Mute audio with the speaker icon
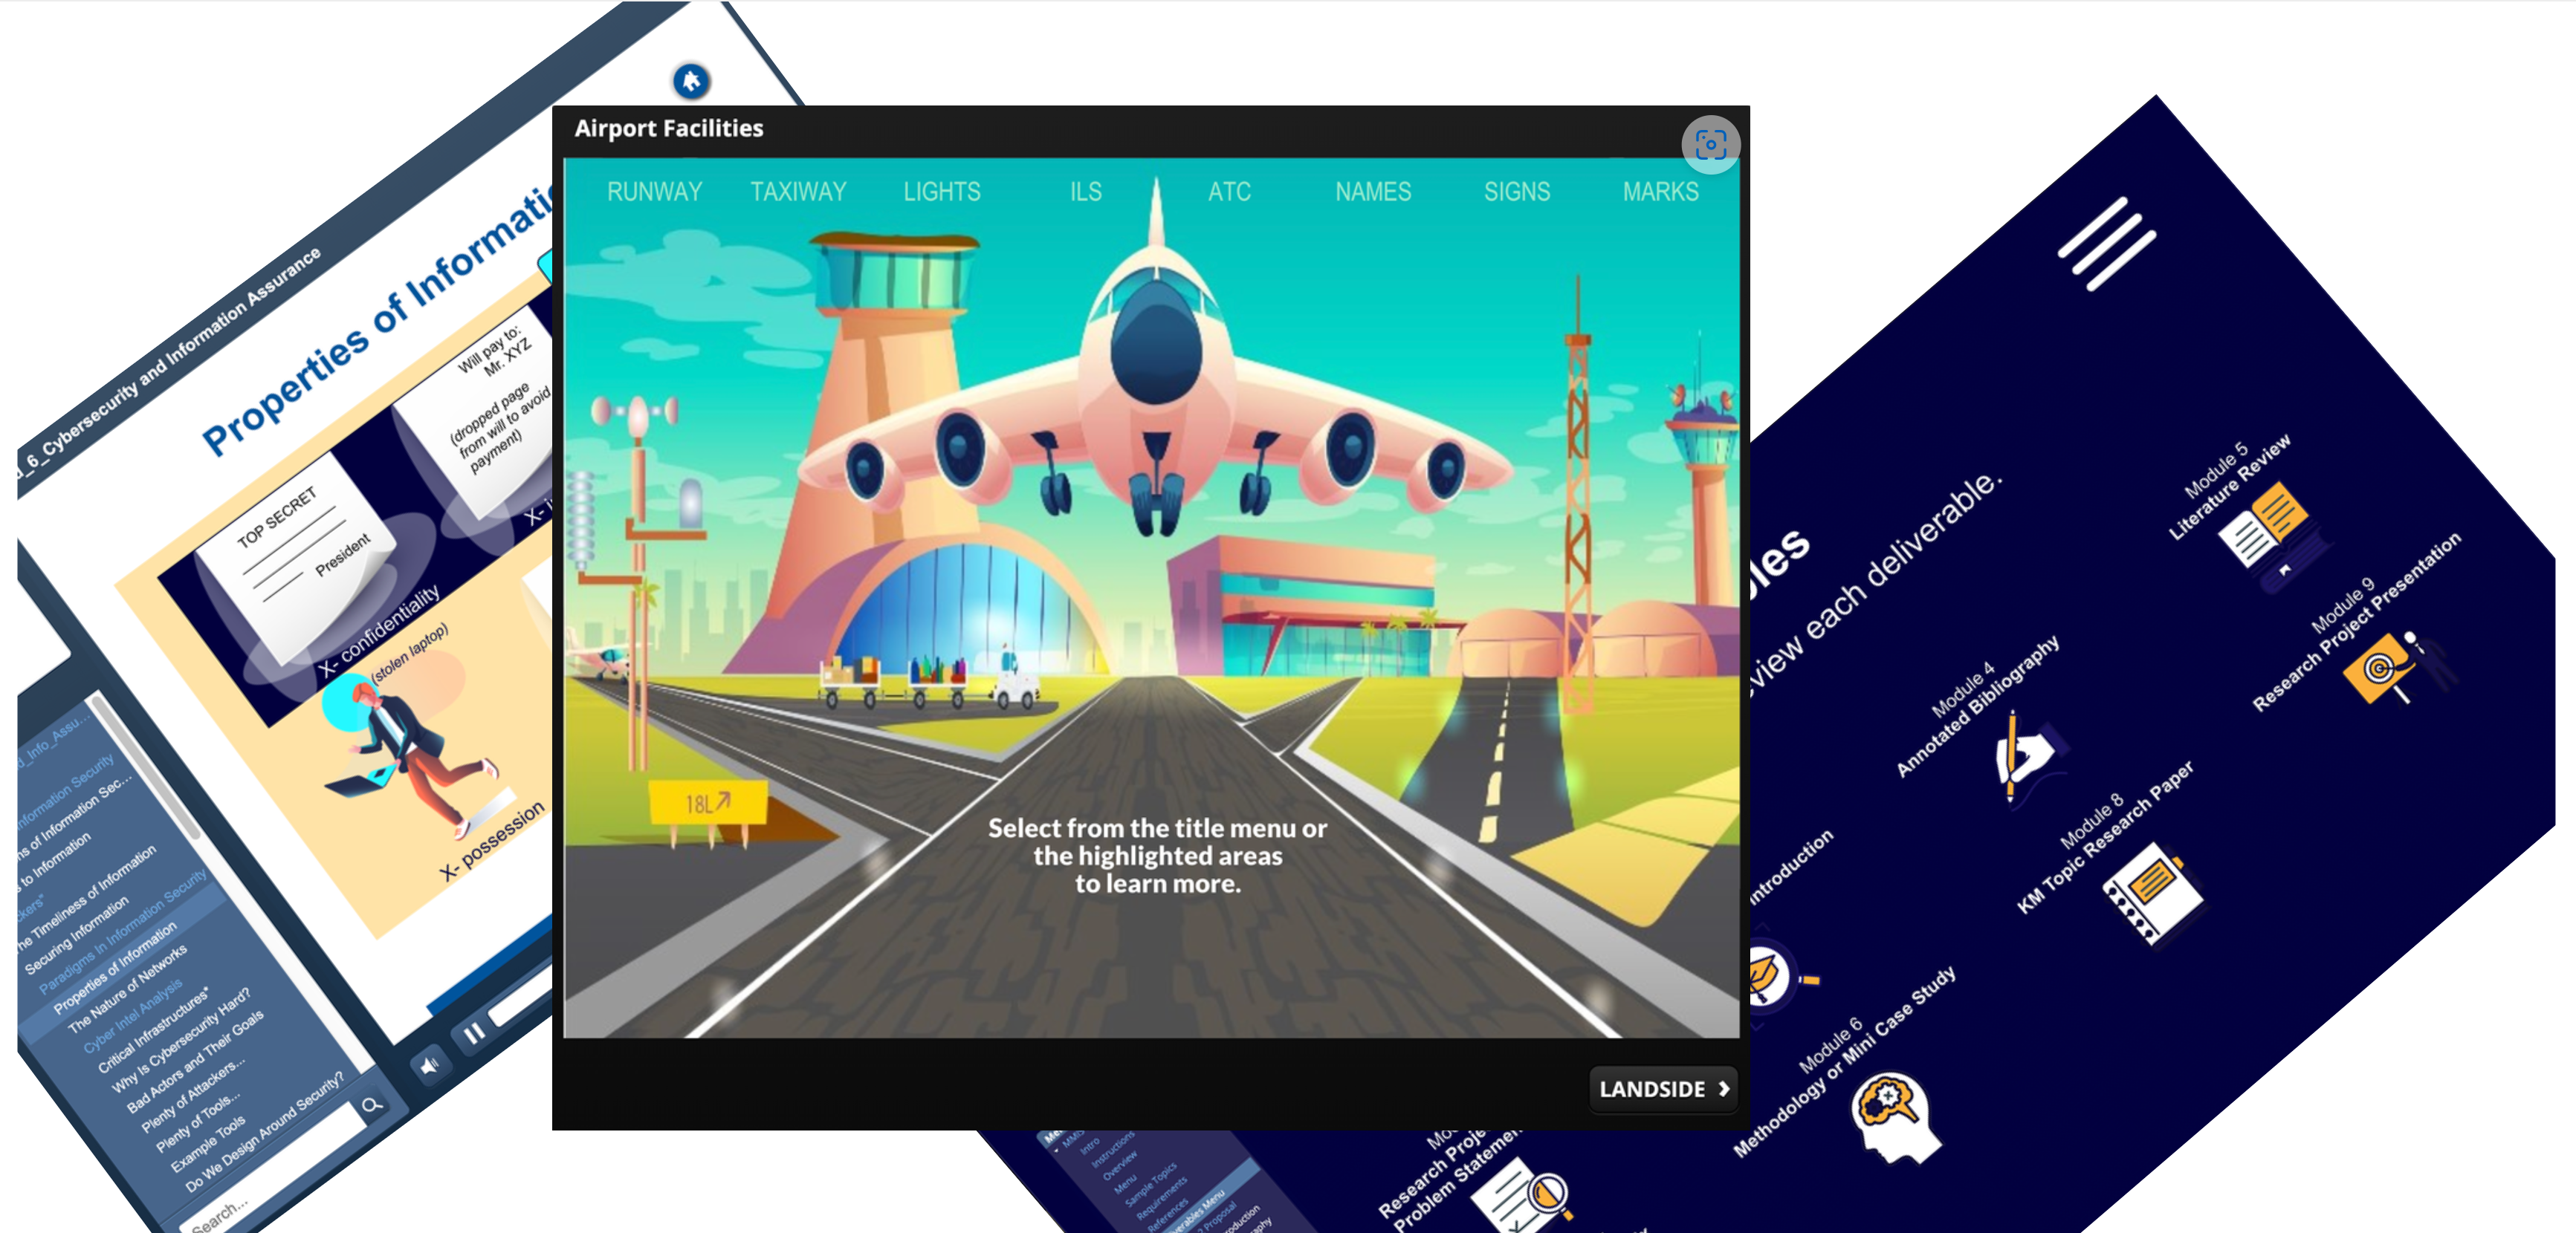Screen dimensions: 2576x1233 coord(430,1066)
